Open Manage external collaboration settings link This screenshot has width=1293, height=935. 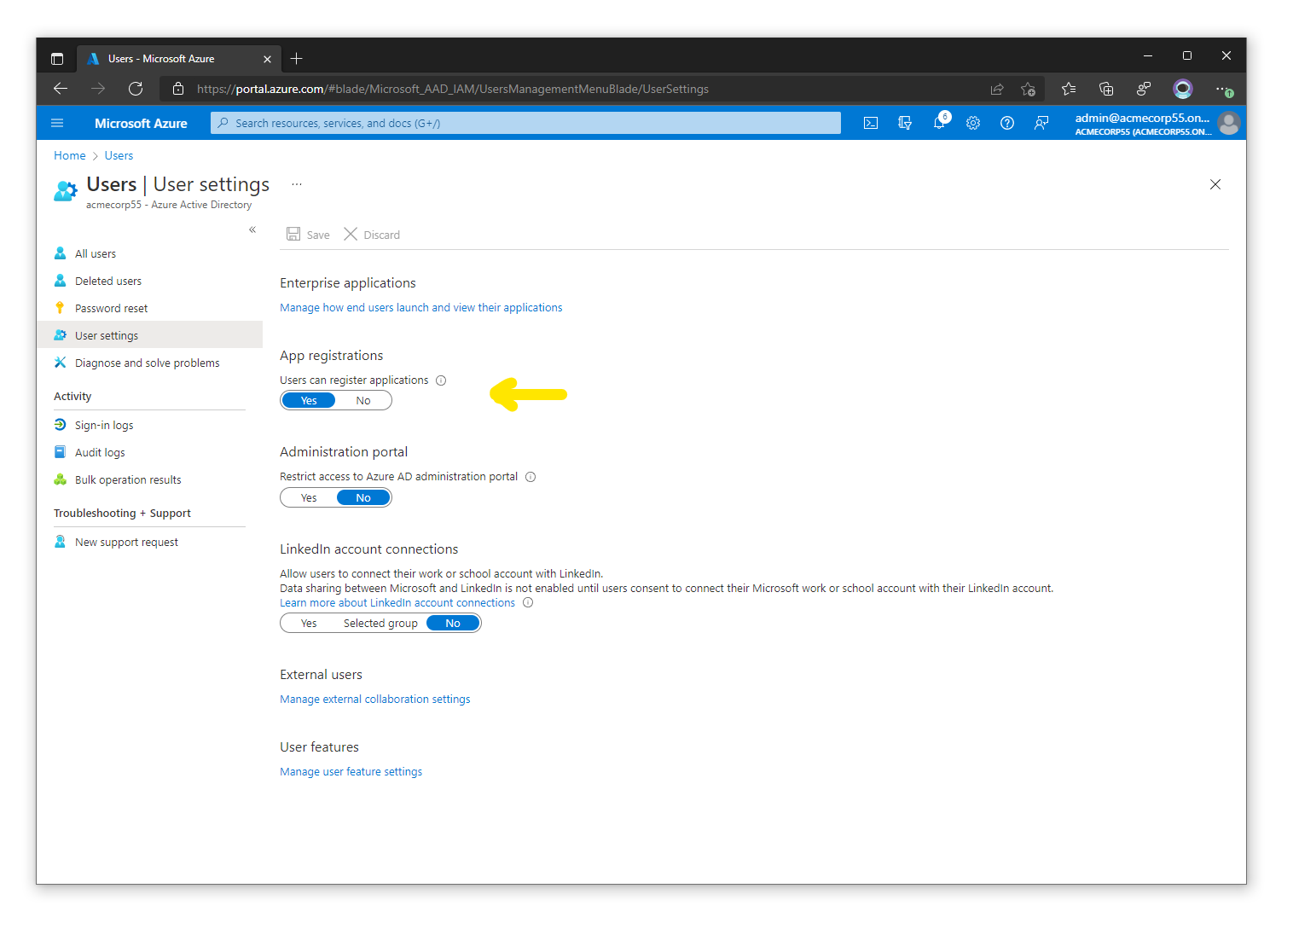375,700
